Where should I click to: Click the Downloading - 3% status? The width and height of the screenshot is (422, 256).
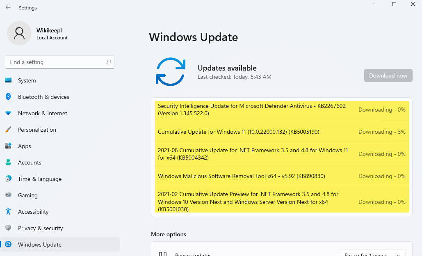[x=382, y=132]
